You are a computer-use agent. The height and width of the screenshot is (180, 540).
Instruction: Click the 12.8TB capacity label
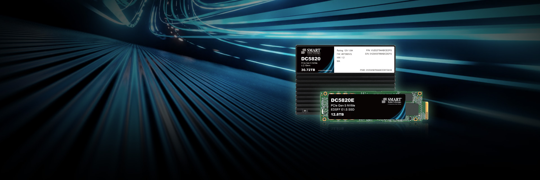point(337,114)
